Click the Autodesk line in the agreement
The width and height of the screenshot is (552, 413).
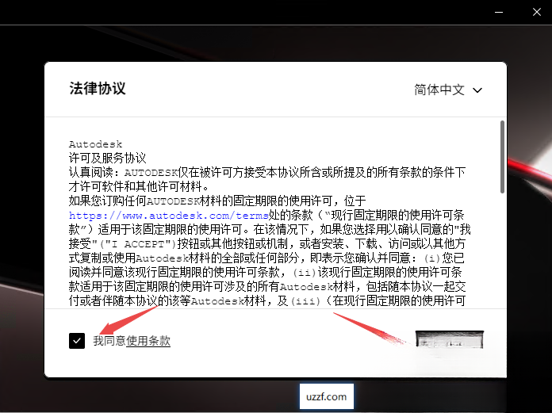tap(95, 144)
